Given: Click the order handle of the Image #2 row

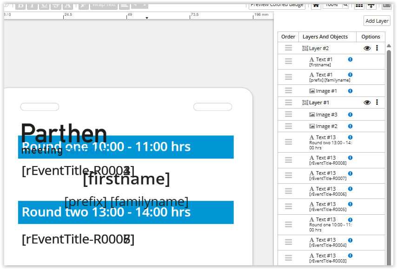Looking at the screenshot, I should pos(288,126).
